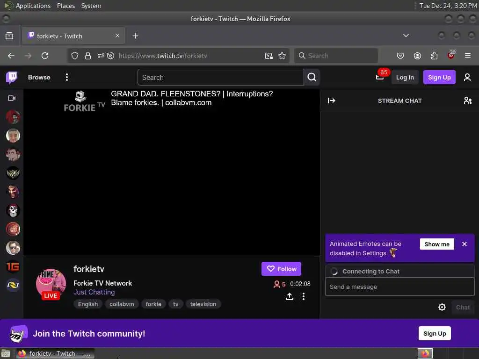Open Firefox View icon left of tabs
Image resolution: width=479 pixels, height=359 pixels.
click(x=9, y=36)
